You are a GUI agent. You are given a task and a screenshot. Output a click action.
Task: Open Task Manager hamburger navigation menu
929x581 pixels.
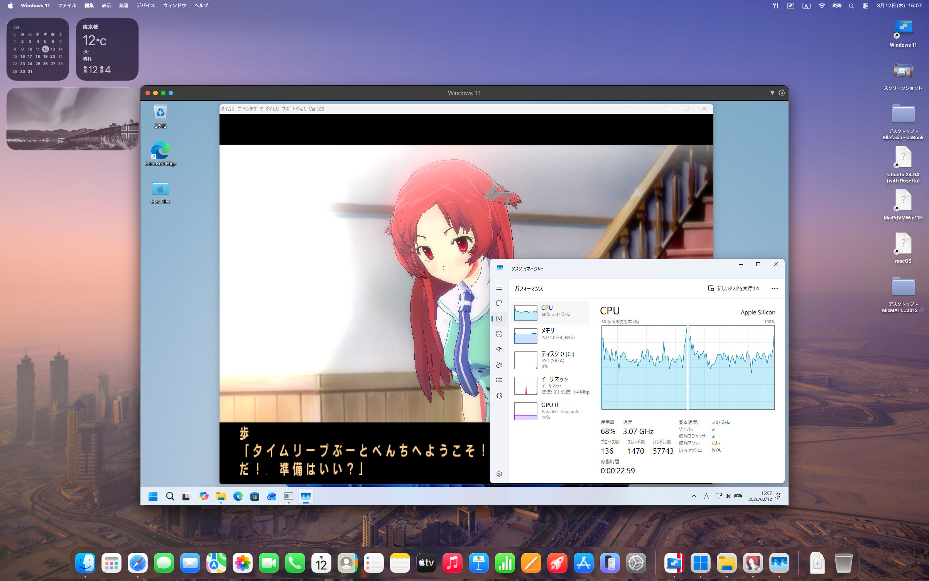pyautogui.click(x=499, y=288)
